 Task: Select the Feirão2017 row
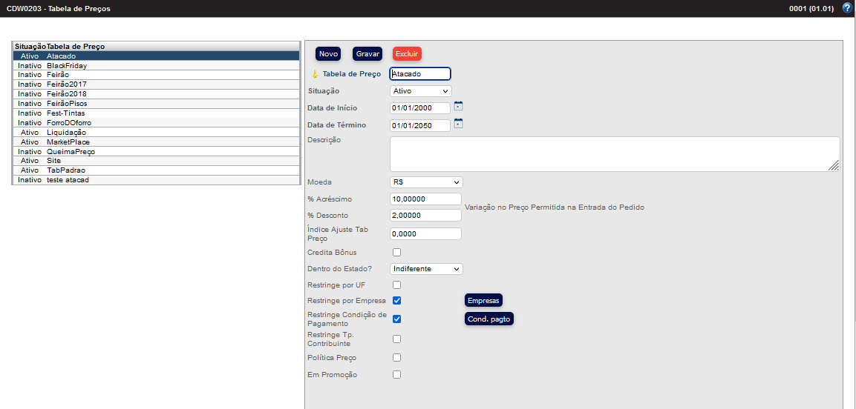point(156,84)
